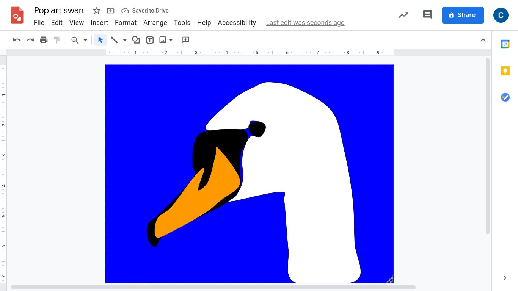
Task: Click the Undo arrow in toolbar
Action: [x=17, y=40]
